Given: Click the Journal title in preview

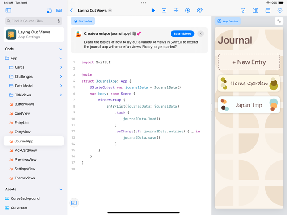Looking at the screenshot, I should (235, 40).
